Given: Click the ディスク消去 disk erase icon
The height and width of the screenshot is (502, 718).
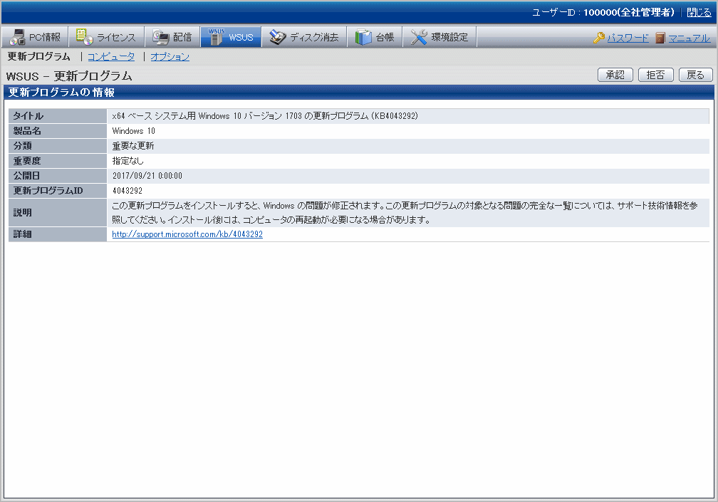Looking at the screenshot, I should (x=278, y=37).
